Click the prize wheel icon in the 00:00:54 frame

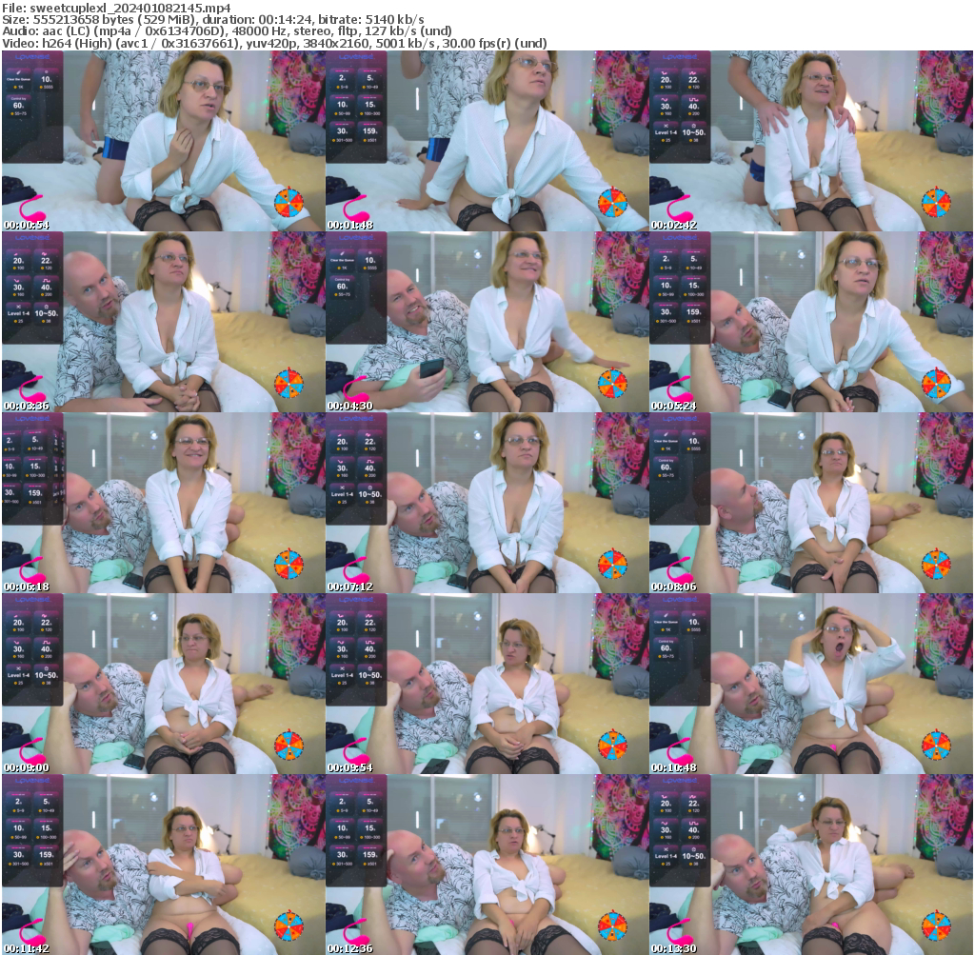(x=289, y=202)
